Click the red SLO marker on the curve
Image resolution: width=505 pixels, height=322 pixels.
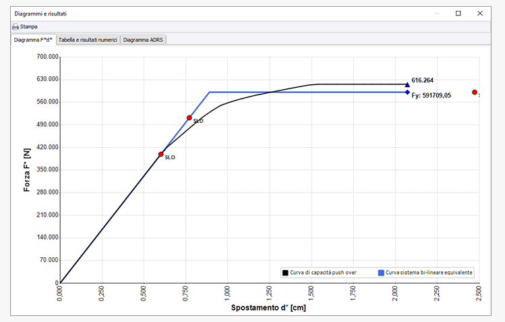coord(160,154)
